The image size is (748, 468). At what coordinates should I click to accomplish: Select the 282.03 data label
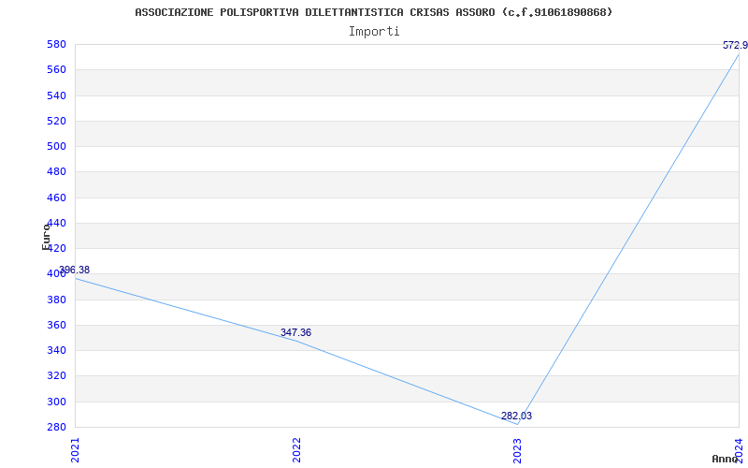coord(516,416)
